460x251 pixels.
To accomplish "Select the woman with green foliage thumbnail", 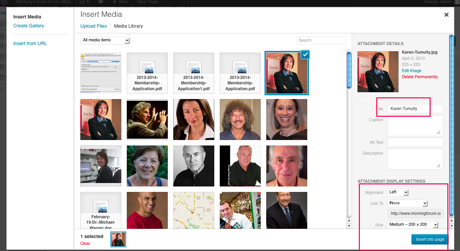I will click(x=147, y=166).
